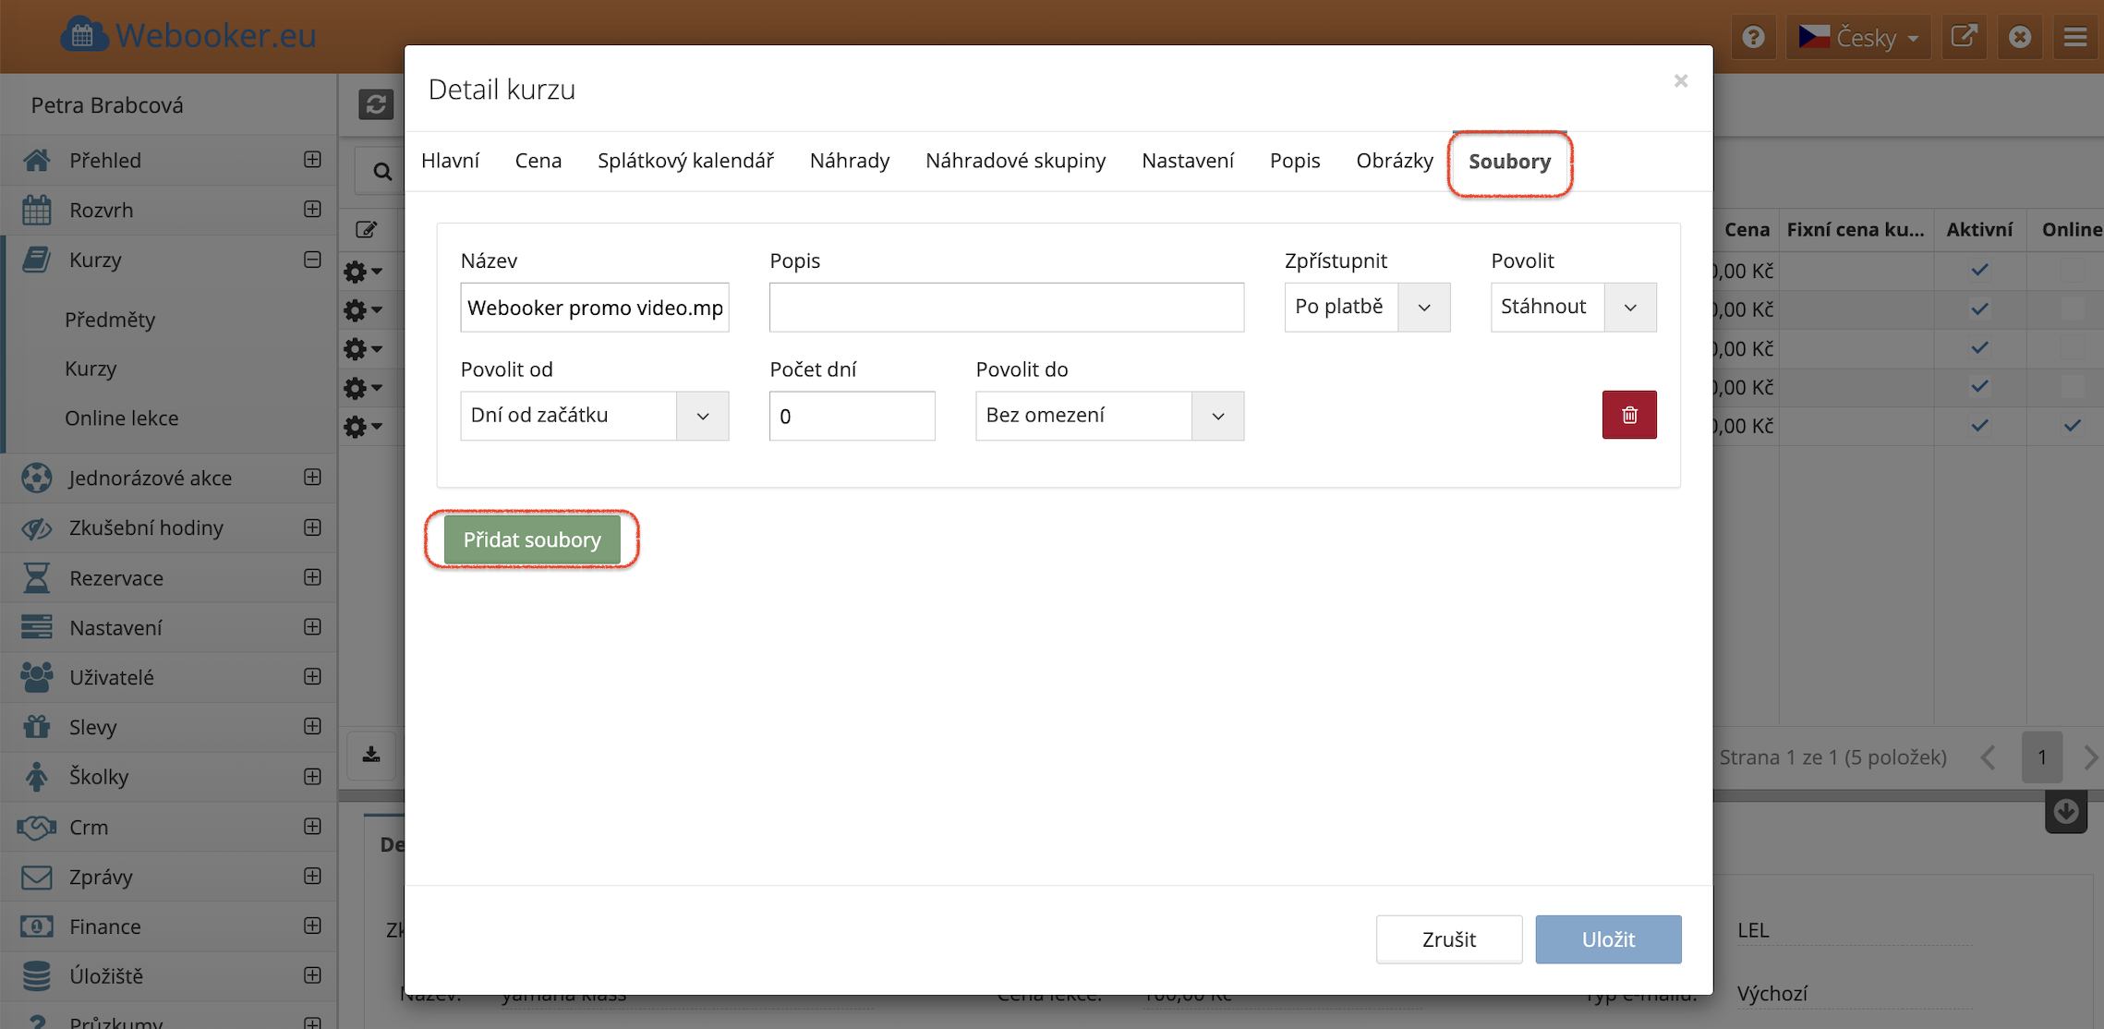
Task: Toggle the Aktivní checkmark in the first row
Action: 1978,271
